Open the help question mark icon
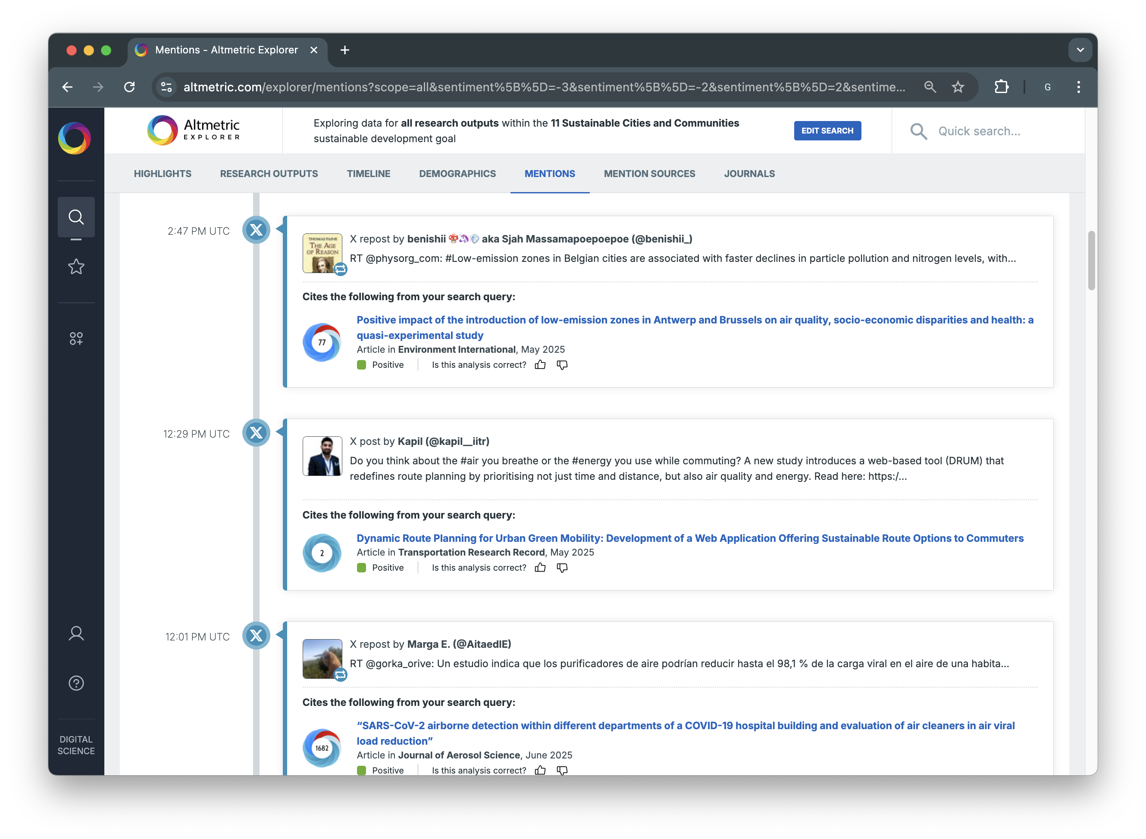 [76, 683]
